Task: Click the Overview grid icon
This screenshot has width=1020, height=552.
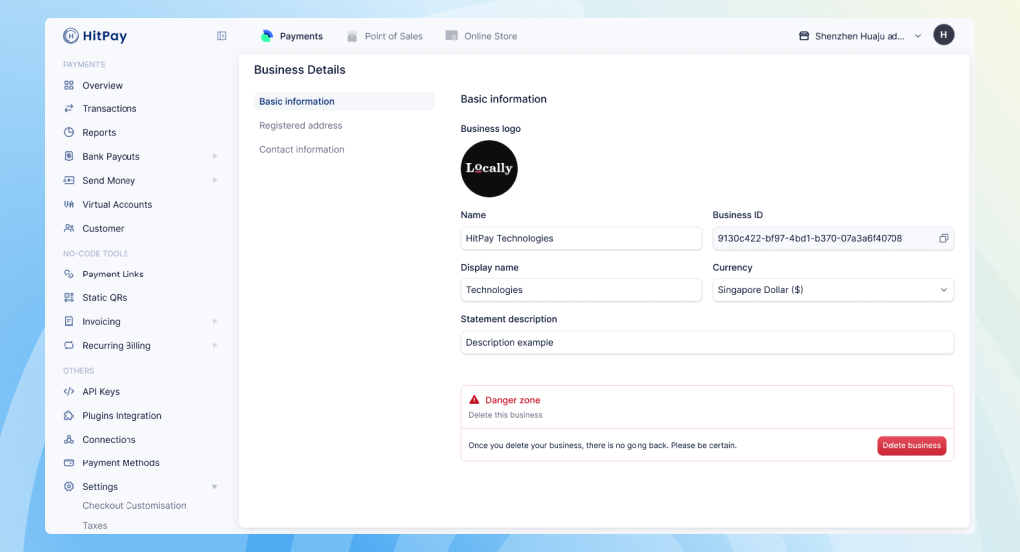Action: click(x=69, y=86)
